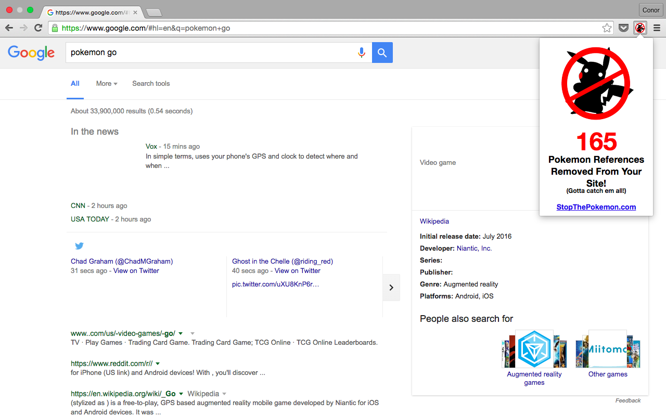Click 'Initial release date: July 2016' text

click(x=466, y=236)
